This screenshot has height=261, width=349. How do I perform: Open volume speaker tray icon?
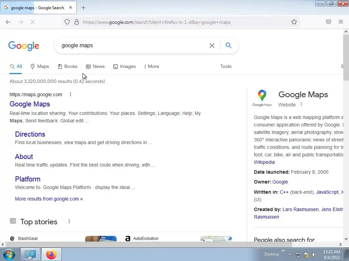point(315,255)
